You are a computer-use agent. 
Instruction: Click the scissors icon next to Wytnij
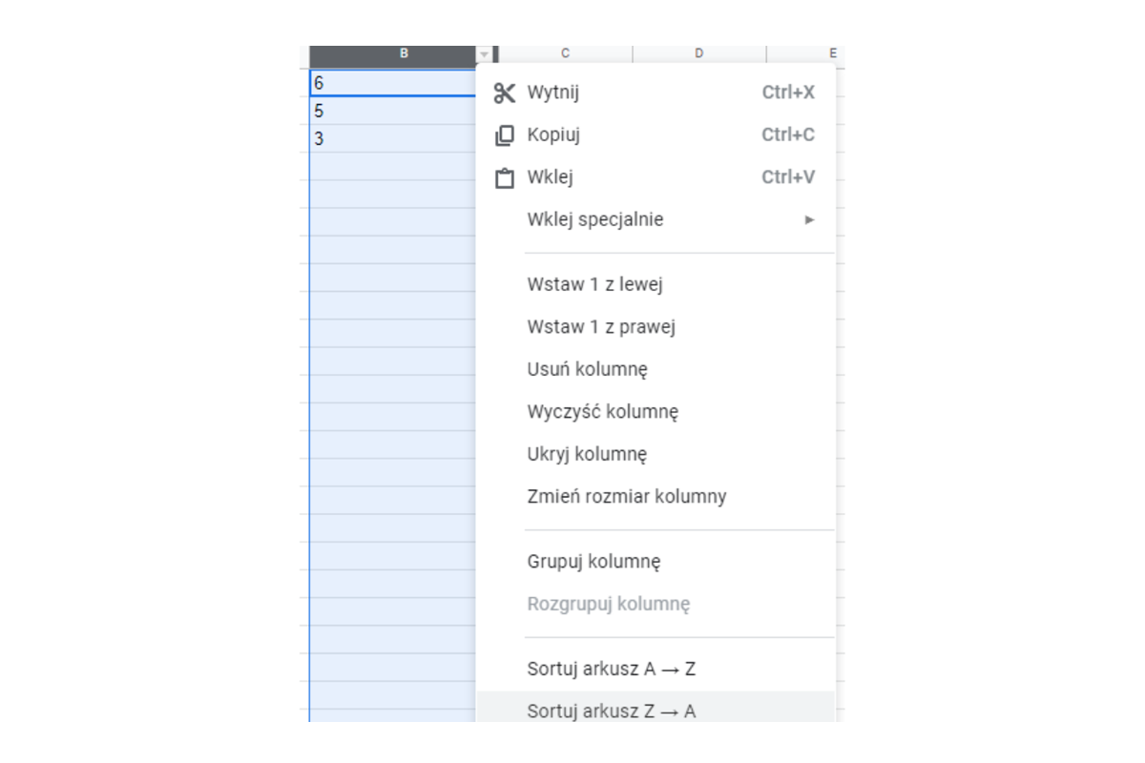[504, 93]
